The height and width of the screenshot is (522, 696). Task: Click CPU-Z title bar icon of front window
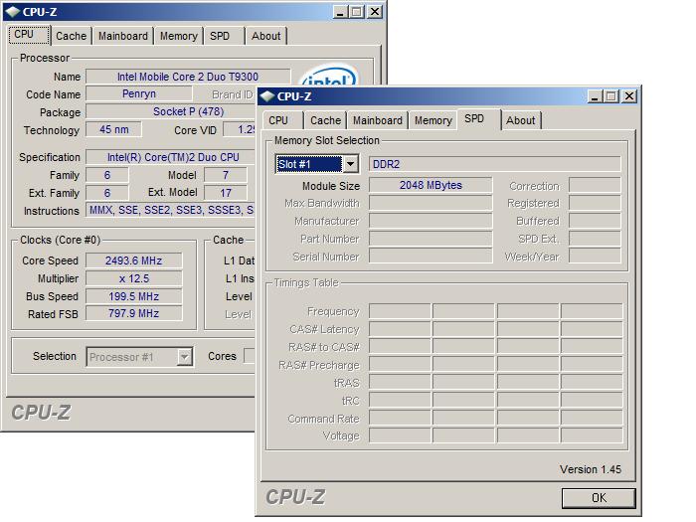pyautogui.click(x=267, y=96)
